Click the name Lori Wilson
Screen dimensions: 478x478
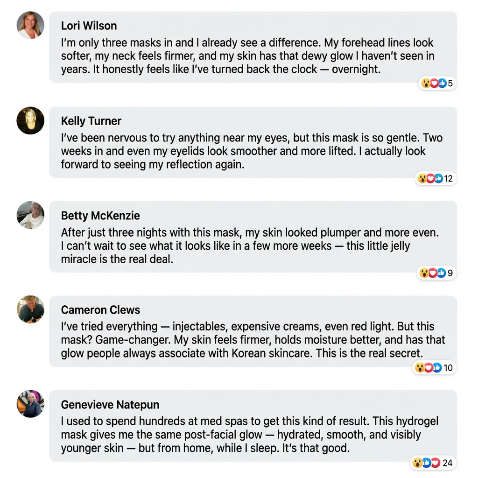89,26
